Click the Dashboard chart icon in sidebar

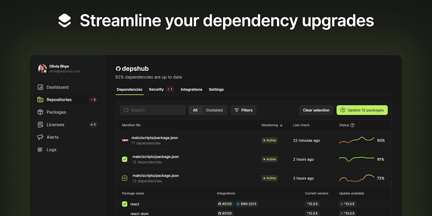pyautogui.click(x=40, y=87)
